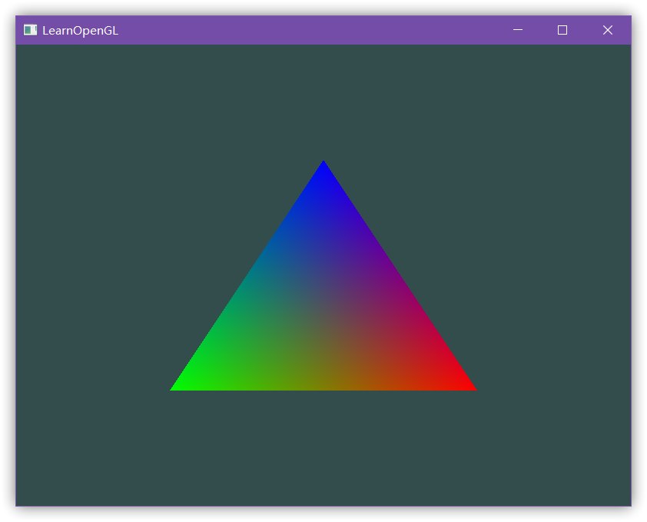Click dark background directly above the triangle

(323, 100)
